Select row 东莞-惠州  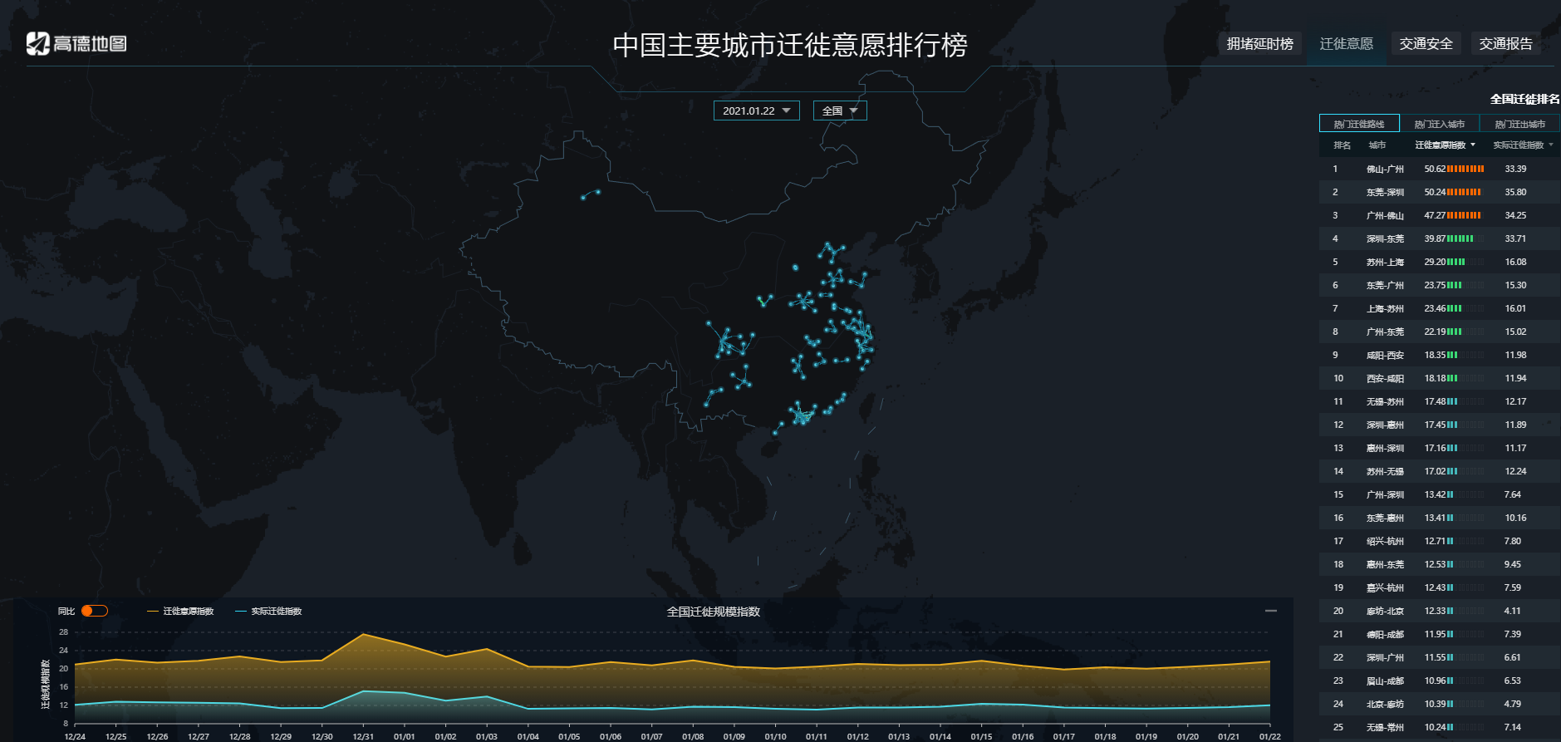pos(1440,518)
